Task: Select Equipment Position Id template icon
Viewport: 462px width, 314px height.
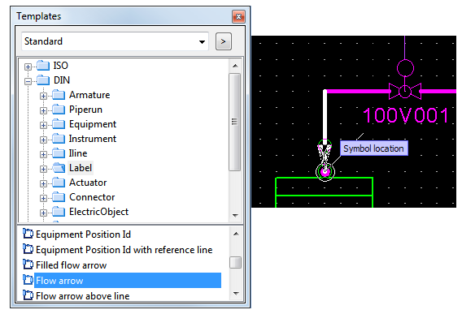Action: pos(28,234)
